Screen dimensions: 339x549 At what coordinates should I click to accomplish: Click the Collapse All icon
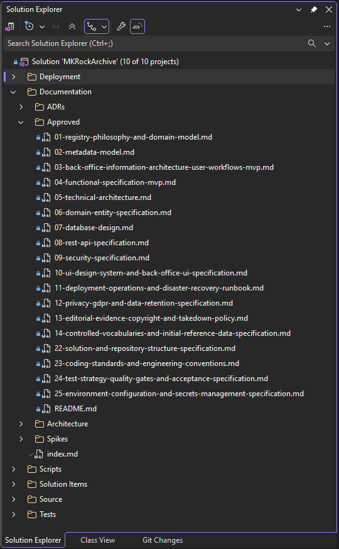coord(72,26)
